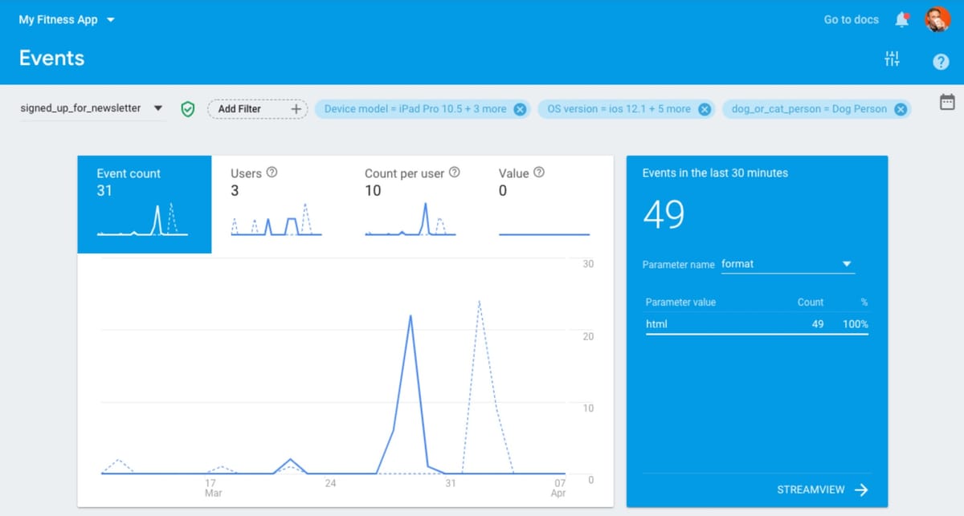This screenshot has height=516, width=964.
Task: Click the 100% percentage value
Action: (x=855, y=324)
